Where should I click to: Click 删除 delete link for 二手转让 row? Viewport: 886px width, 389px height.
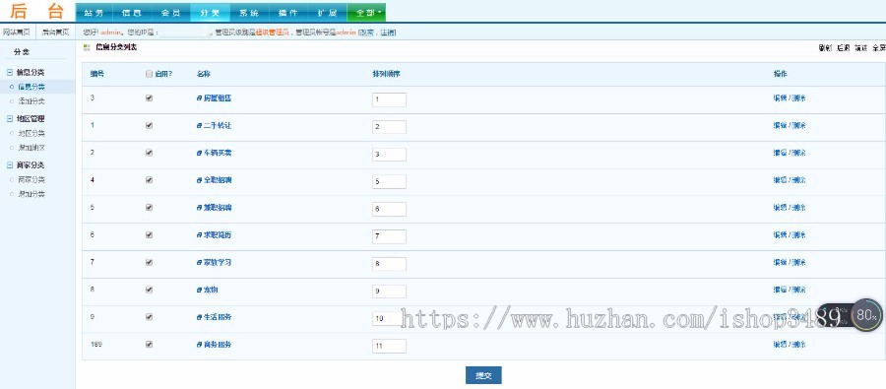(799, 125)
